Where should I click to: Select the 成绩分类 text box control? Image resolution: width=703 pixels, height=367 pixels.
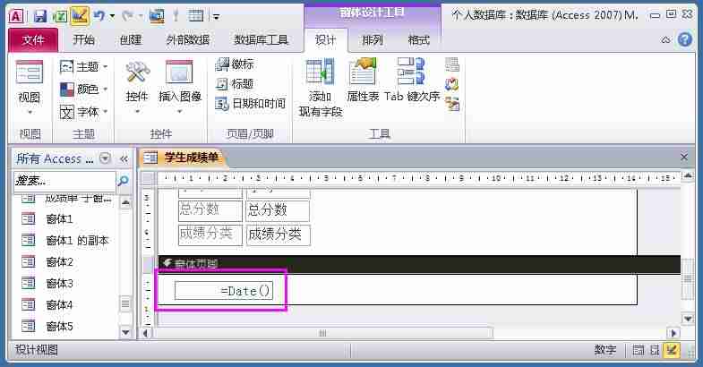click(278, 235)
